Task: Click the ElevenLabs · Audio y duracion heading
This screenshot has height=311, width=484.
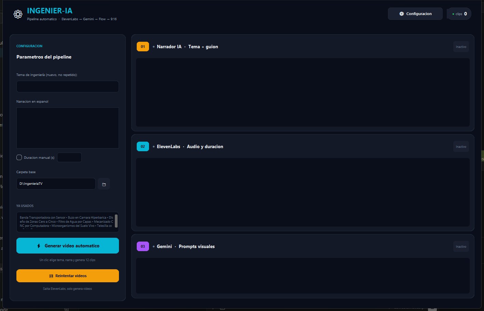Action: [x=190, y=146]
